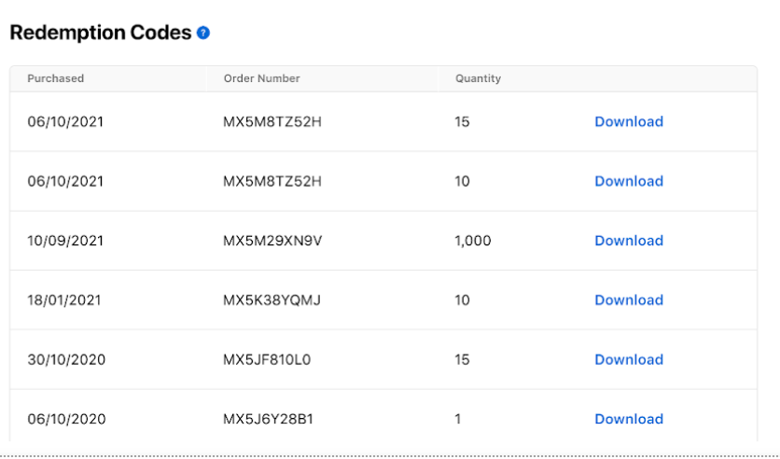This screenshot has width=780, height=459.
Task: Select order number MX5JF810L0 text
Action: point(267,359)
